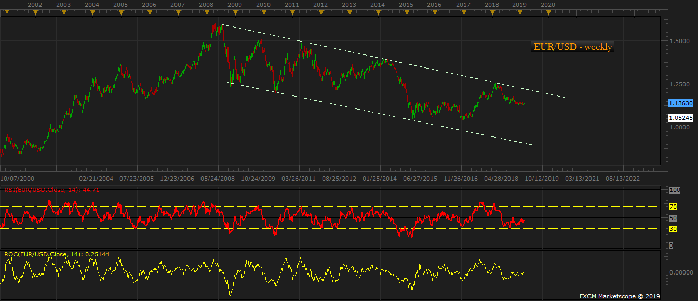Click the 03/26/2011 date label
This screenshot has height=301, width=698.
point(299,178)
